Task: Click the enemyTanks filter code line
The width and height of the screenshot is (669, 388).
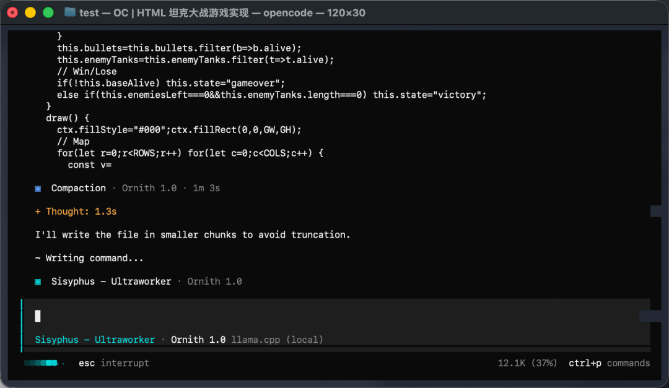Action: tap(195, 60)
